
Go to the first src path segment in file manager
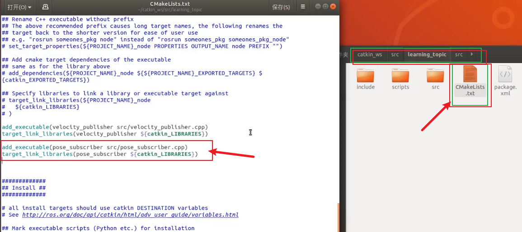[395, 55]
